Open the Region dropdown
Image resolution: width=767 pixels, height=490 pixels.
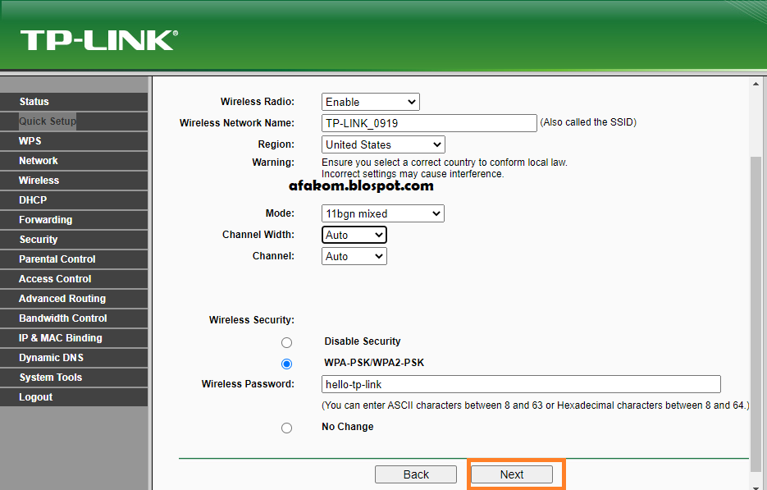[382, 144]
